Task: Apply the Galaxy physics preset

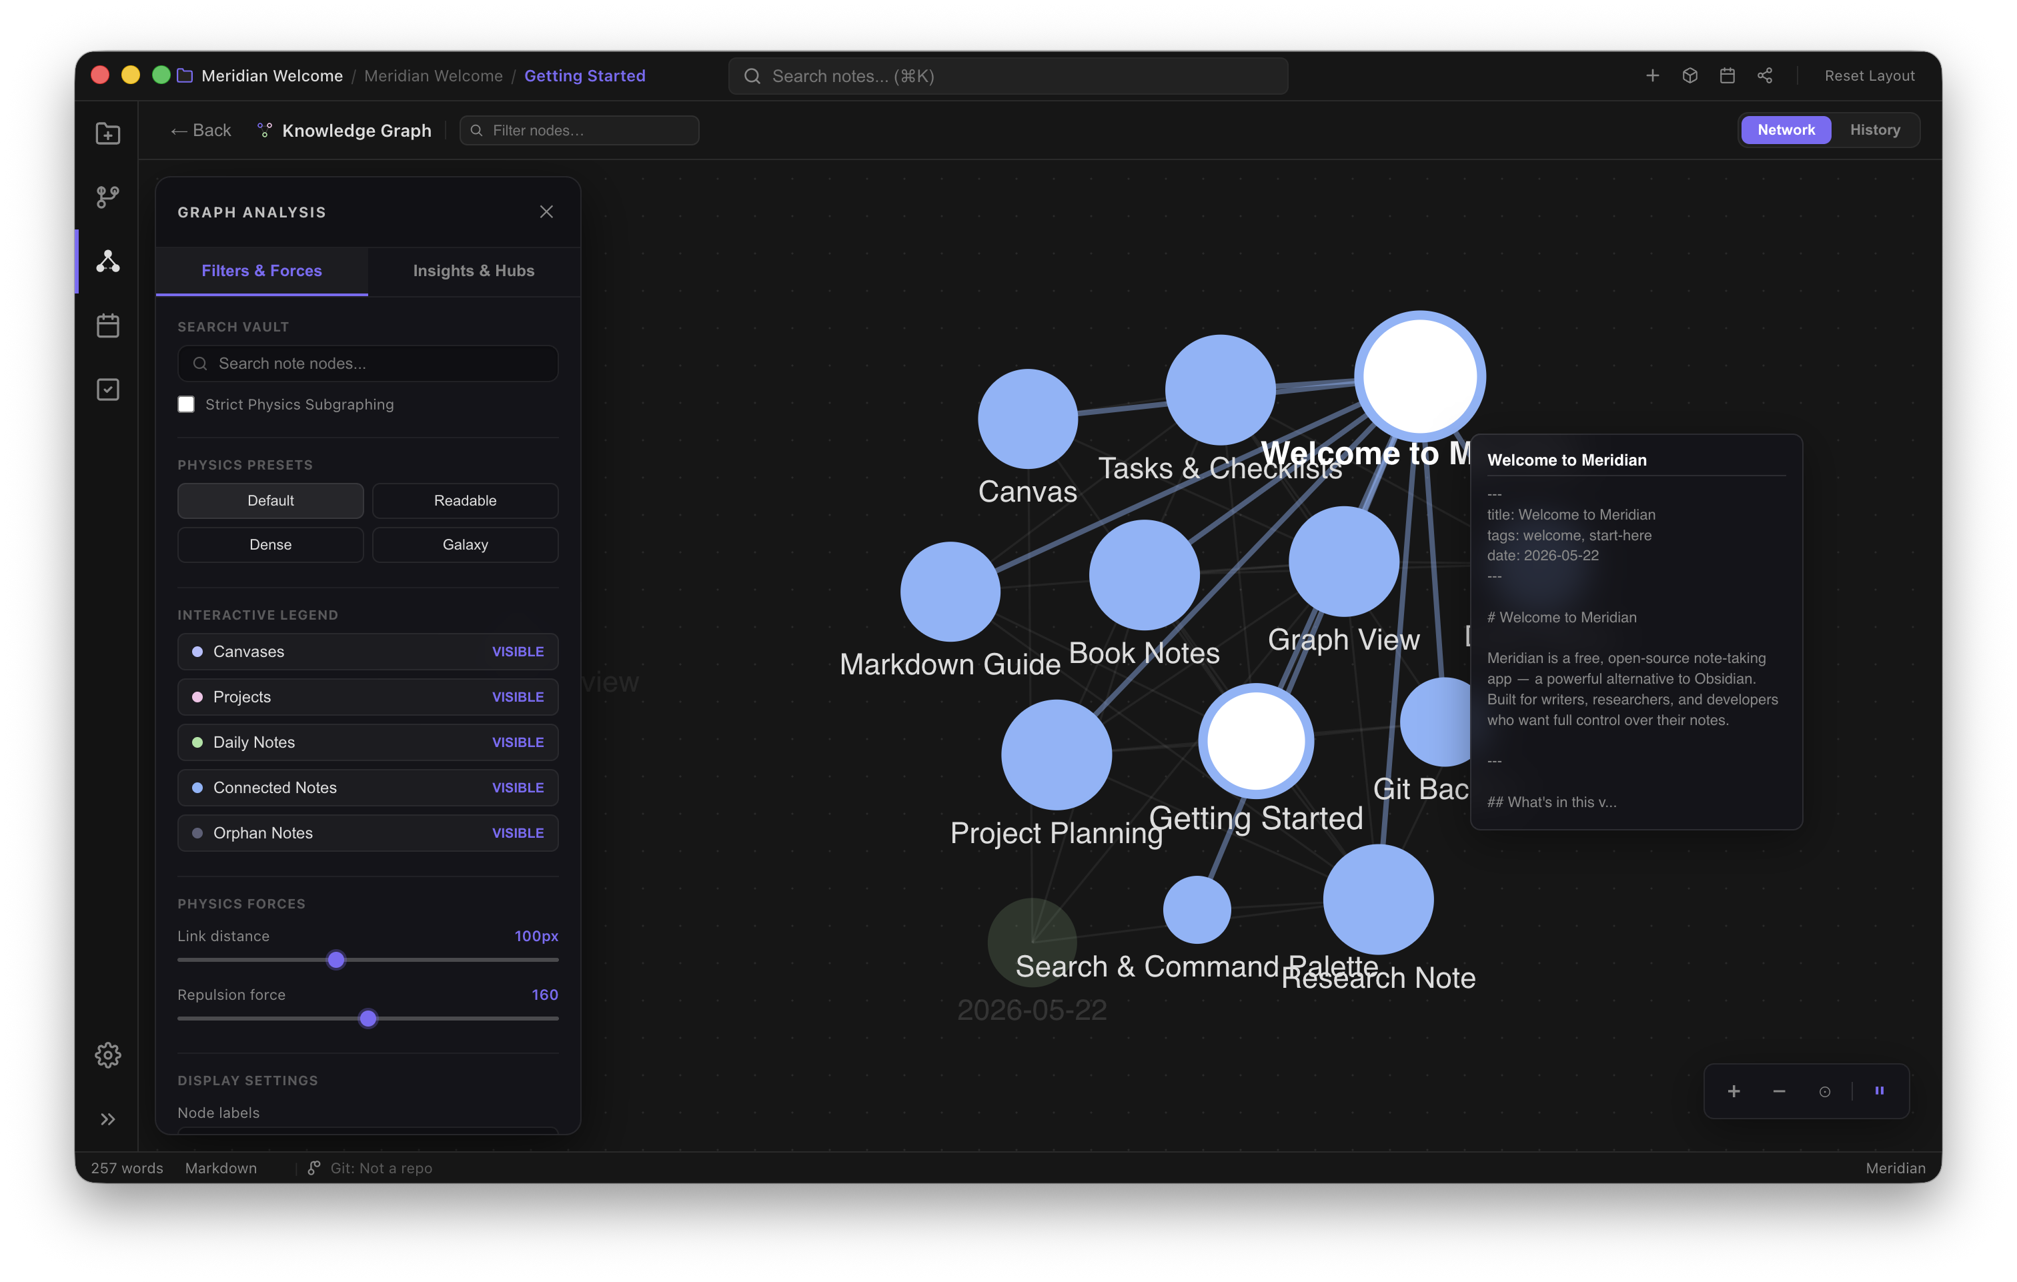Action: coord(465,545)
